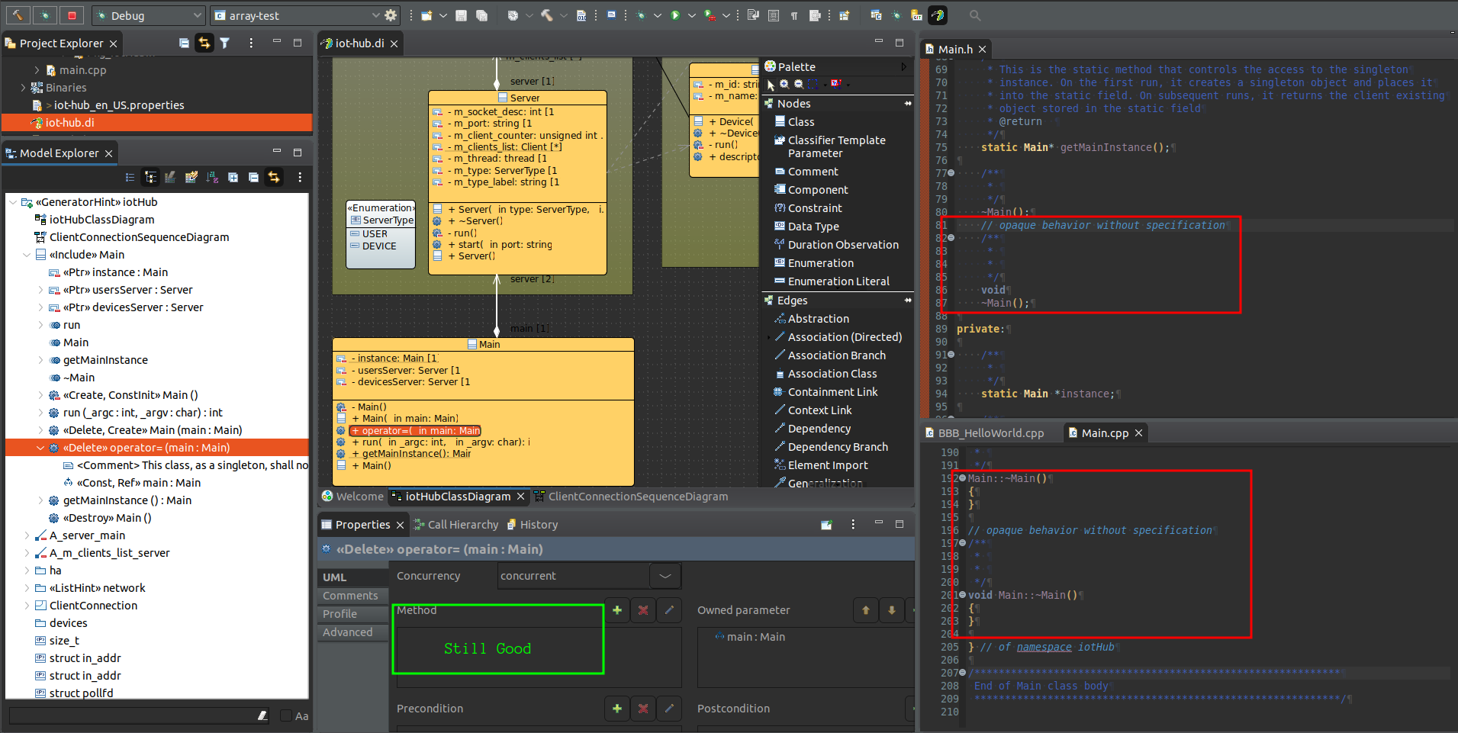Image resolution: width=1458 pixels, height=733 pixels.
Task: Toggle tree hierarchy view in Model Explorer toolbar
Action: [x=150, y=177]
